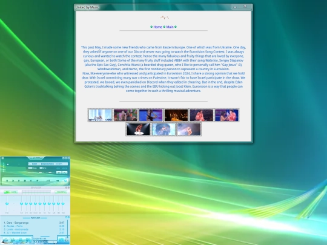Click the 310 Hz equalizer band slider
327x245 pixels.
click(31, 203)
